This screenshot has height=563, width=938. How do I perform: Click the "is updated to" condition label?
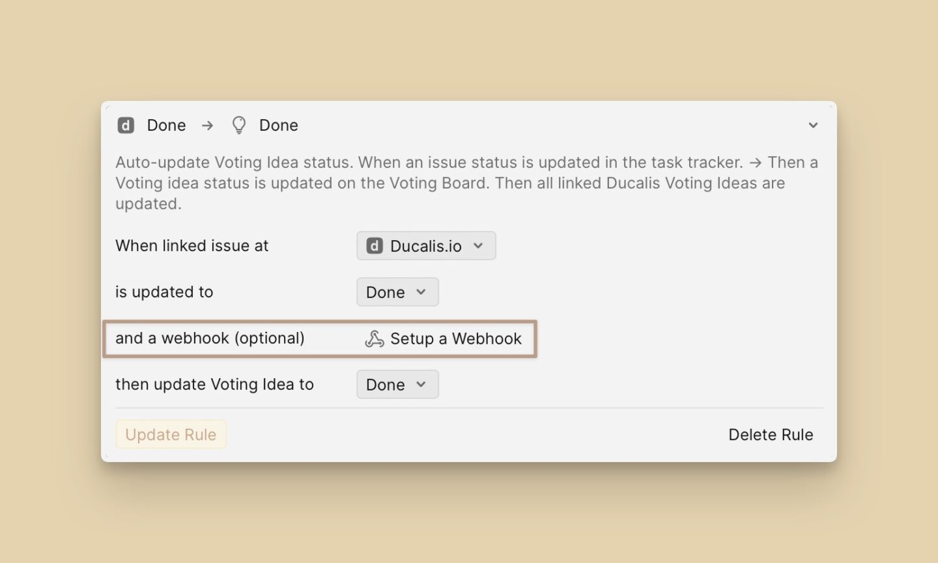coord(164,292)
